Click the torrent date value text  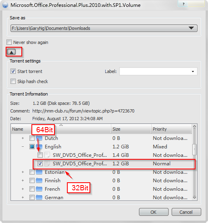[x=67, y=119]
